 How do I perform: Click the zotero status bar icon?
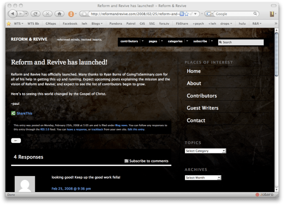(x=264, y=195)
